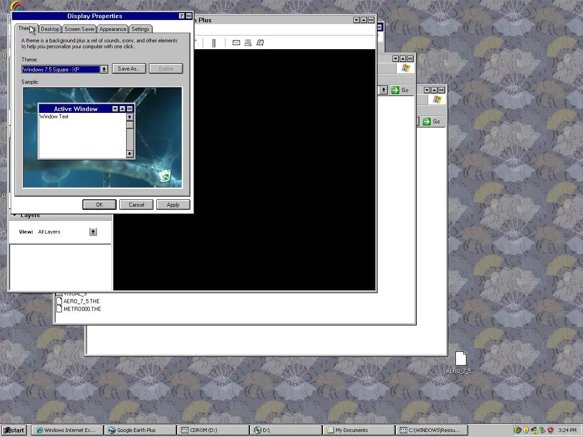The image size is (583, 437).
Task: Click the sample window scrollbar down arrow
Action: click(130, 154)
